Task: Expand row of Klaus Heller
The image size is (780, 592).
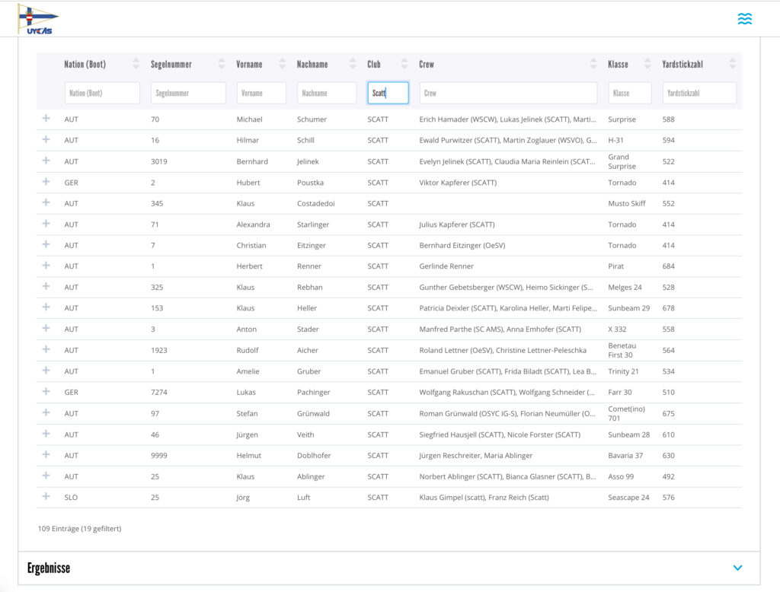Action: coord(46,307)
